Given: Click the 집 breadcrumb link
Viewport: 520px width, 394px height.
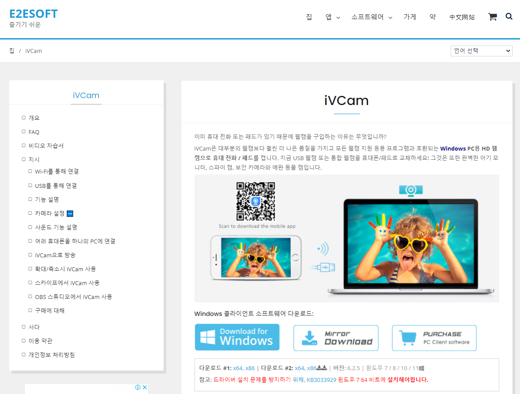Looking at the screenshot, I should pos(12,51).
